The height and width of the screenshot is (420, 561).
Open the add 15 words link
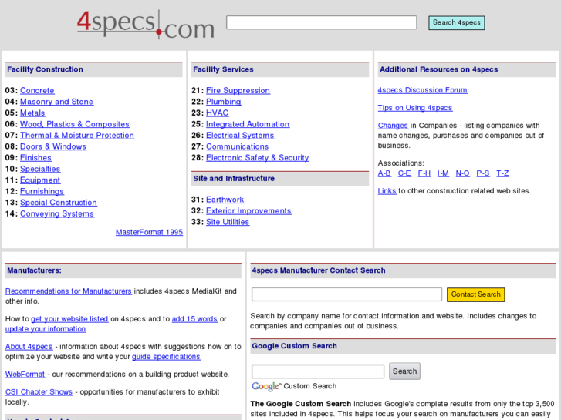pyautogui.click(x=194, y=319)
